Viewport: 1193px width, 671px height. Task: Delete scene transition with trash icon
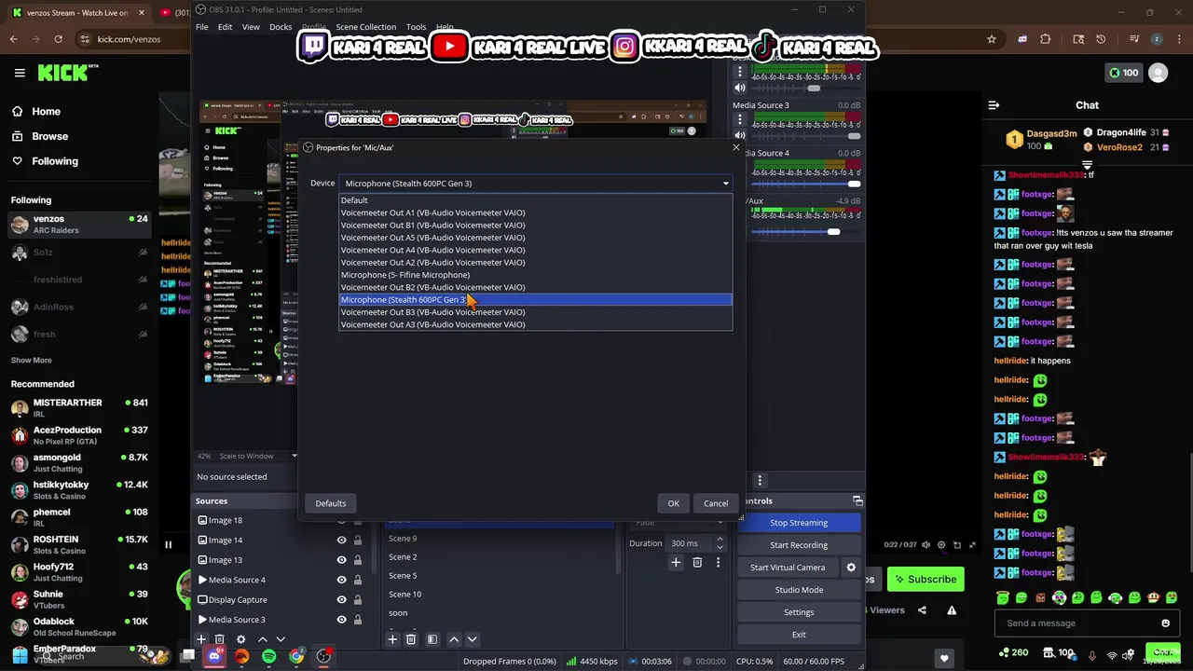click(x=697, y=562)
